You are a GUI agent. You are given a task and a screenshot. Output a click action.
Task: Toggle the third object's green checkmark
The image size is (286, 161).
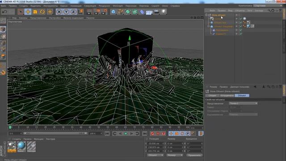tap(240, 22)
